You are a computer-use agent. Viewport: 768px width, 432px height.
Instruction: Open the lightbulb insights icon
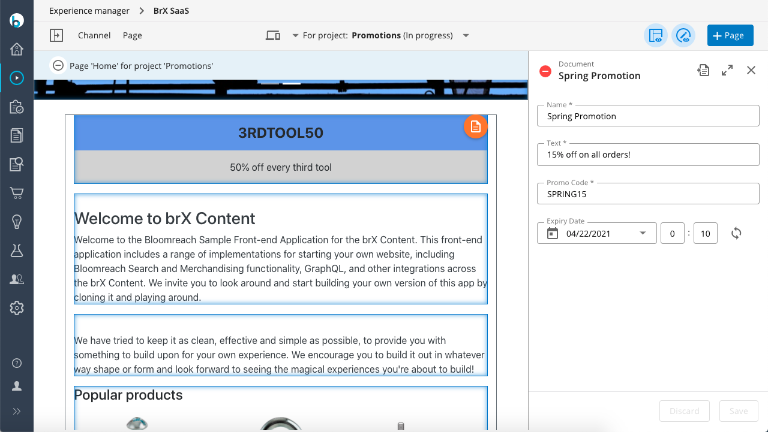click(17, 222)
